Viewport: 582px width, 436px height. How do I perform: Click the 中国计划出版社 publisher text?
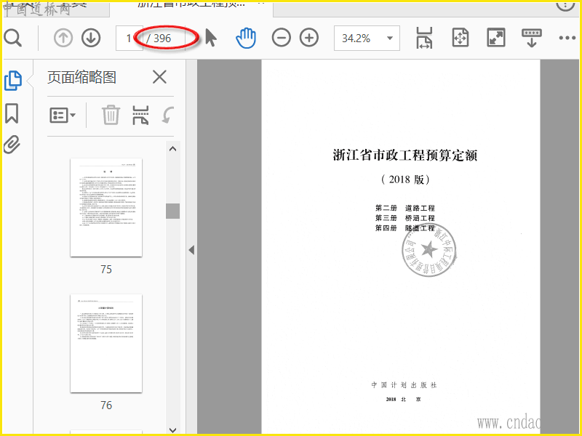[404, 385]
